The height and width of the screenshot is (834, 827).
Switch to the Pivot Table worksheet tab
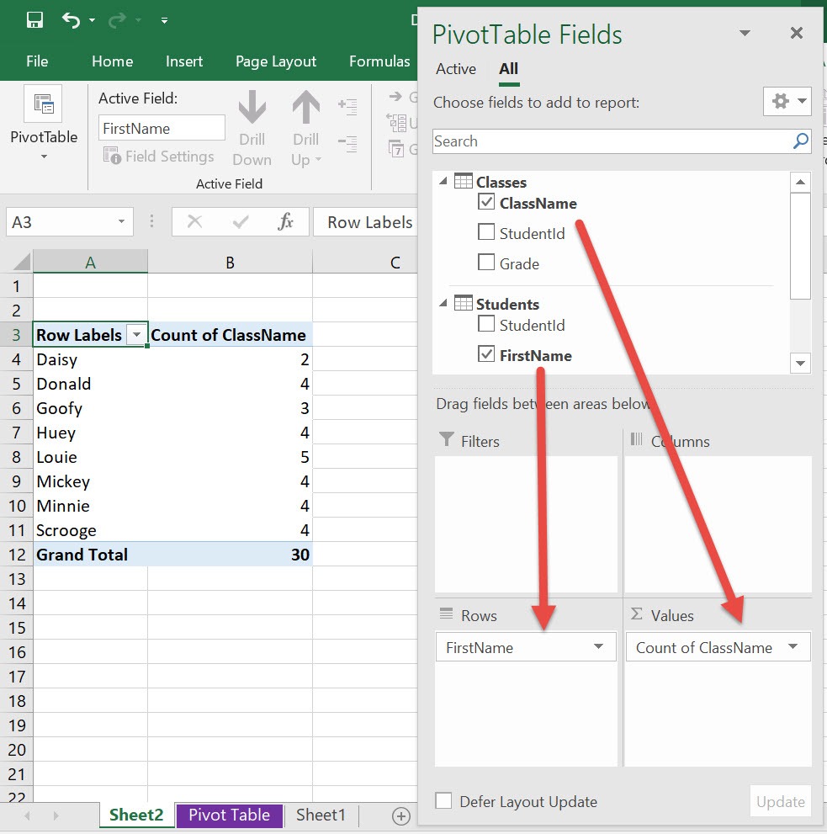229,815
